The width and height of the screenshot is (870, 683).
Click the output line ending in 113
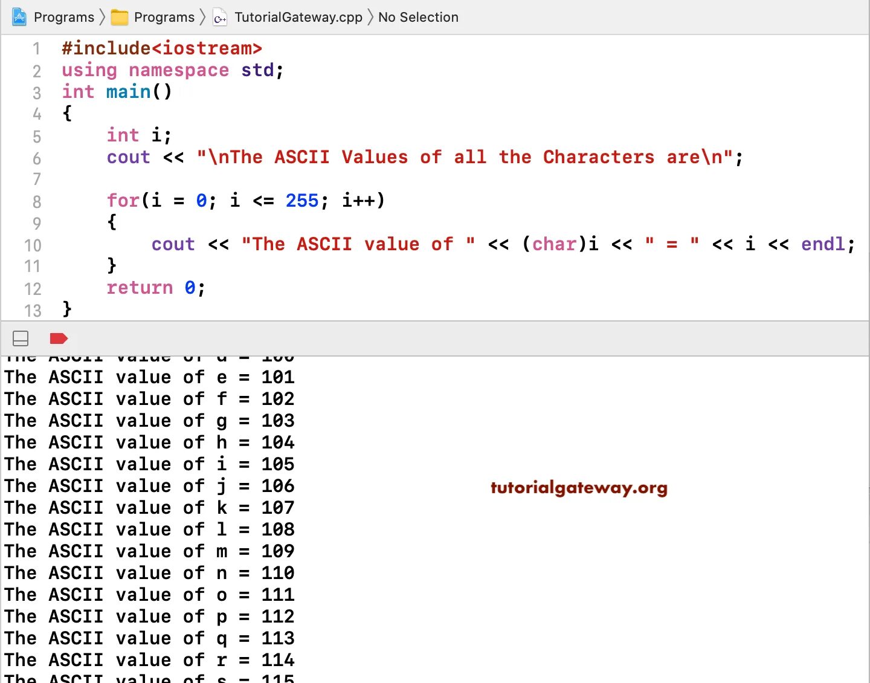149,638
